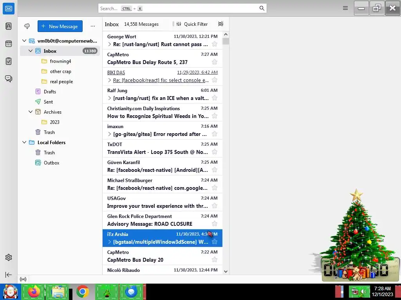
Task: Click New Message button
Action: [x=60, y=26]
